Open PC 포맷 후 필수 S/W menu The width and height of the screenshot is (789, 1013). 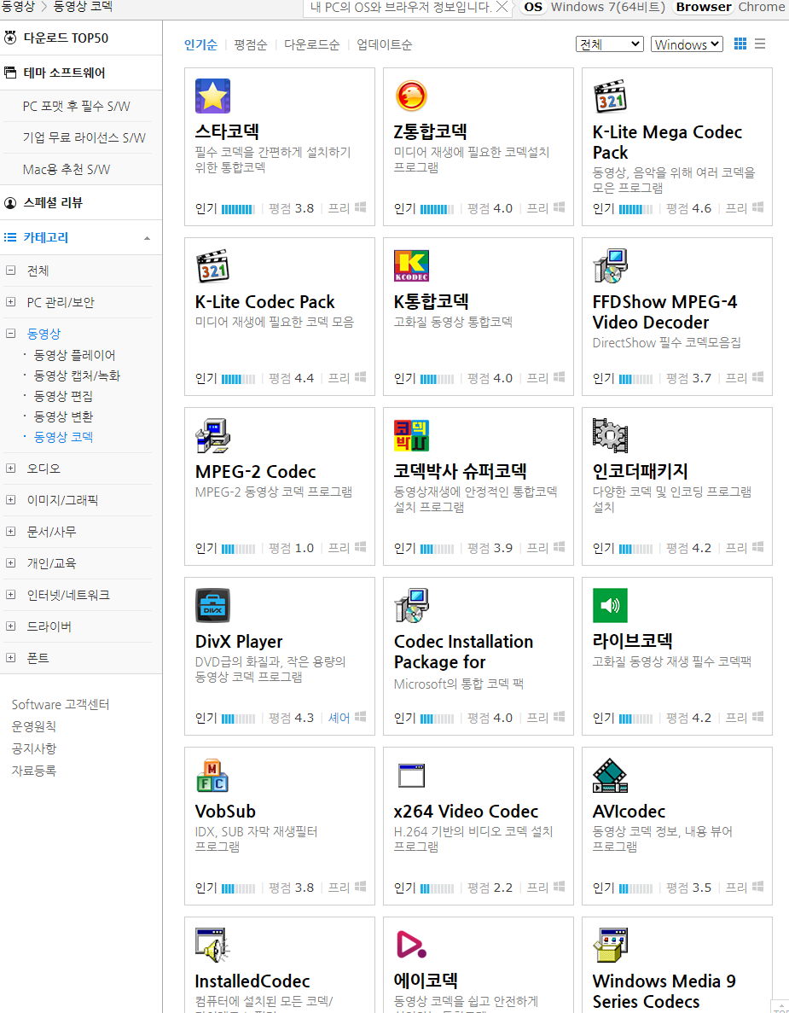[76, 106]
